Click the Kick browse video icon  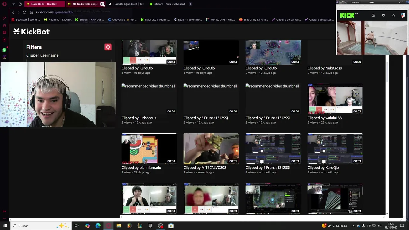[x=373, y=15]
